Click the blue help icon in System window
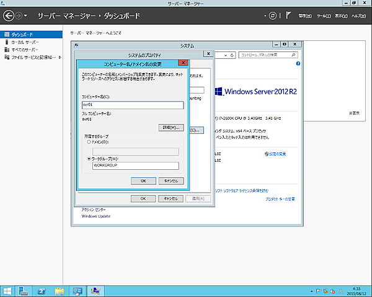Image resolution: width=372 pixels, height=297 pixels. point(298,64)
